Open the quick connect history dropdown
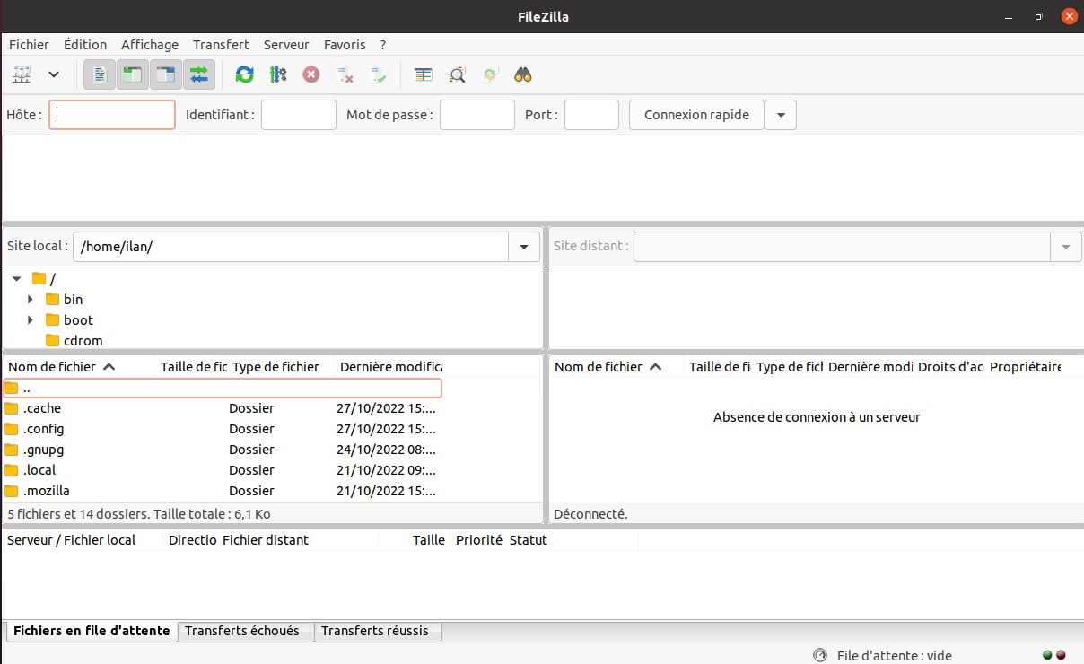This screenshot has width=1084, height=664. (781, 115)
